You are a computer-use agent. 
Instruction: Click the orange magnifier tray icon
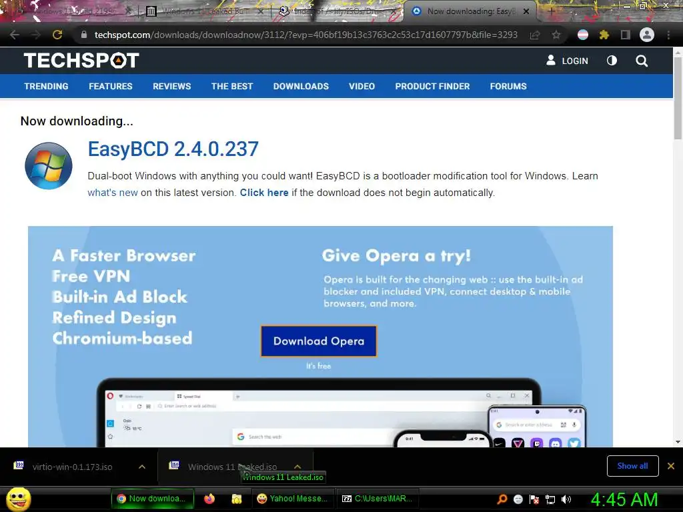pos(502,499)
